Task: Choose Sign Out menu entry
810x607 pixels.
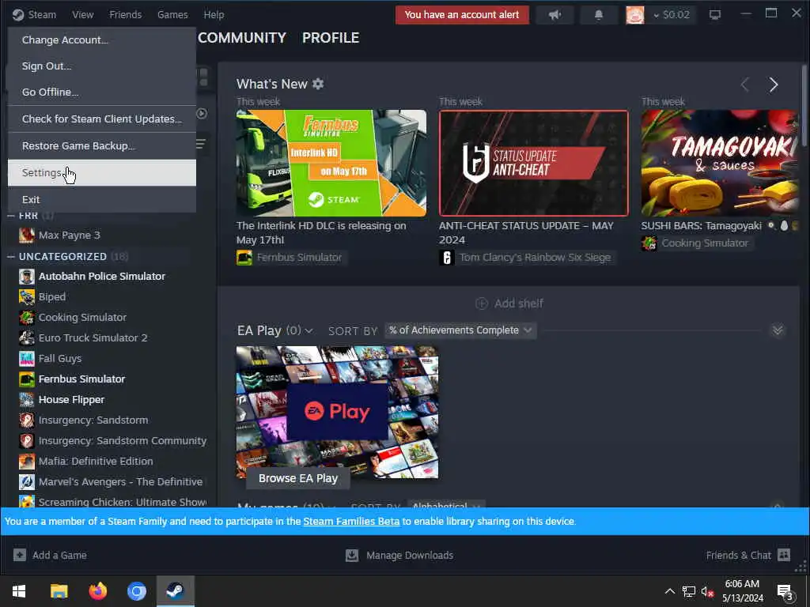Action: click(x=102, y=66)
